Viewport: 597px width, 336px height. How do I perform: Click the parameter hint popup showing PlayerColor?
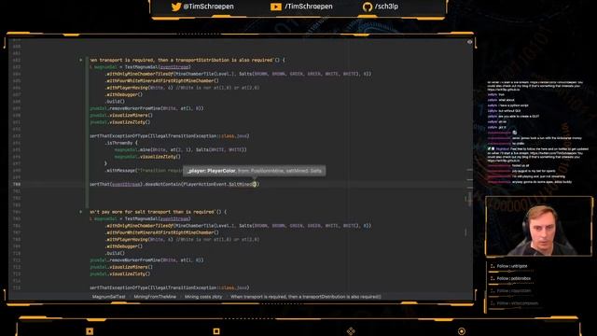255,171
